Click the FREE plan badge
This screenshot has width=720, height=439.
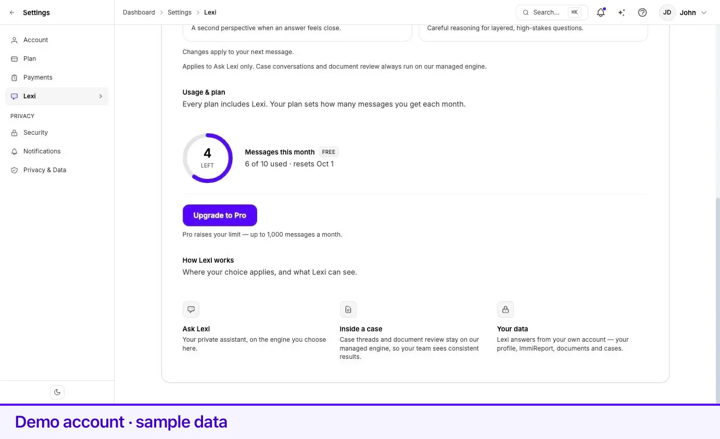coord(329,152)
